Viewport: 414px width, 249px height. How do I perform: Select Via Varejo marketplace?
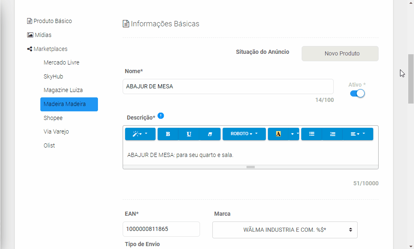[56, 131]
